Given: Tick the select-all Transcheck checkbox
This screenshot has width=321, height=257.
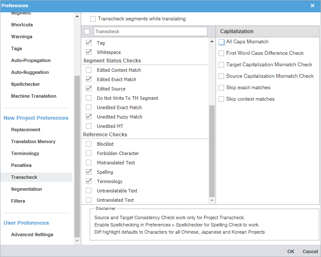Looking at the screenshot, I should tap(87, 32).
